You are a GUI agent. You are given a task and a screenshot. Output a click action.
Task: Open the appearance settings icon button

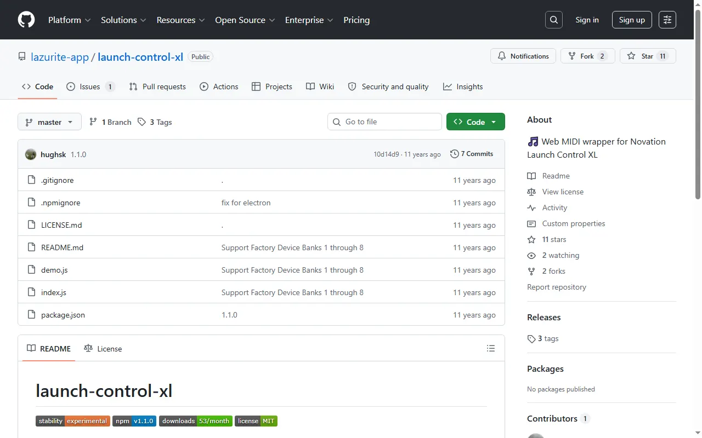coord(667,20)
